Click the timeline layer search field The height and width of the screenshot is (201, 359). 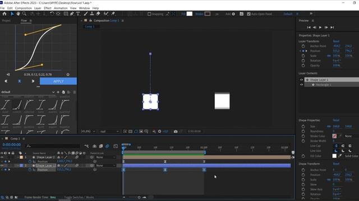(53, 146)
